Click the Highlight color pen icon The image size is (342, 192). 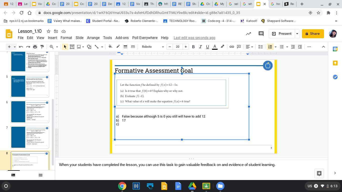pos(222,47)
